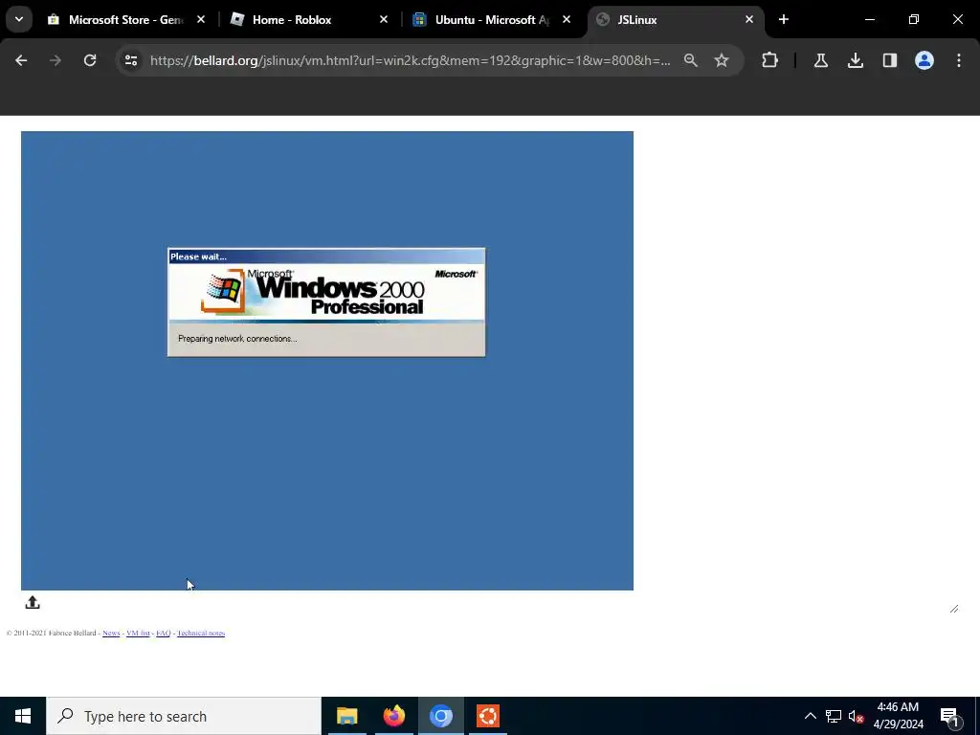Open the FAQ footer link
Screen dimensions: 980x735
click(163, 634)
